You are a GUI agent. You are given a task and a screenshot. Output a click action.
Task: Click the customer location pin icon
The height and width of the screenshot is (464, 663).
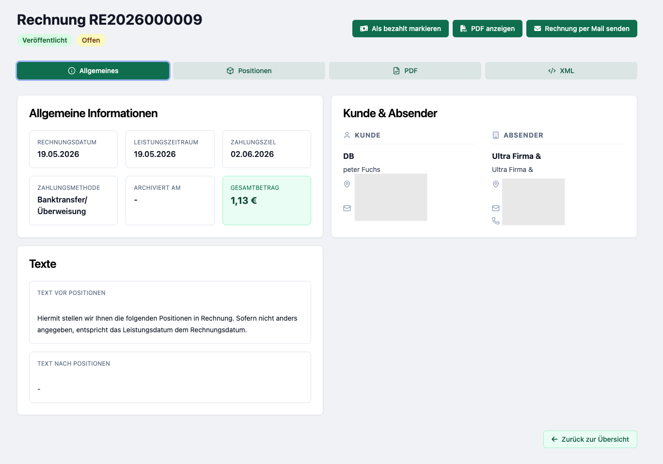(x=347, y=184)
